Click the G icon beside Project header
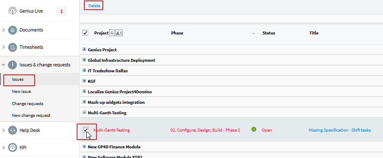The image size is (383, 158). pyautogui.click(x=112, y=33)
